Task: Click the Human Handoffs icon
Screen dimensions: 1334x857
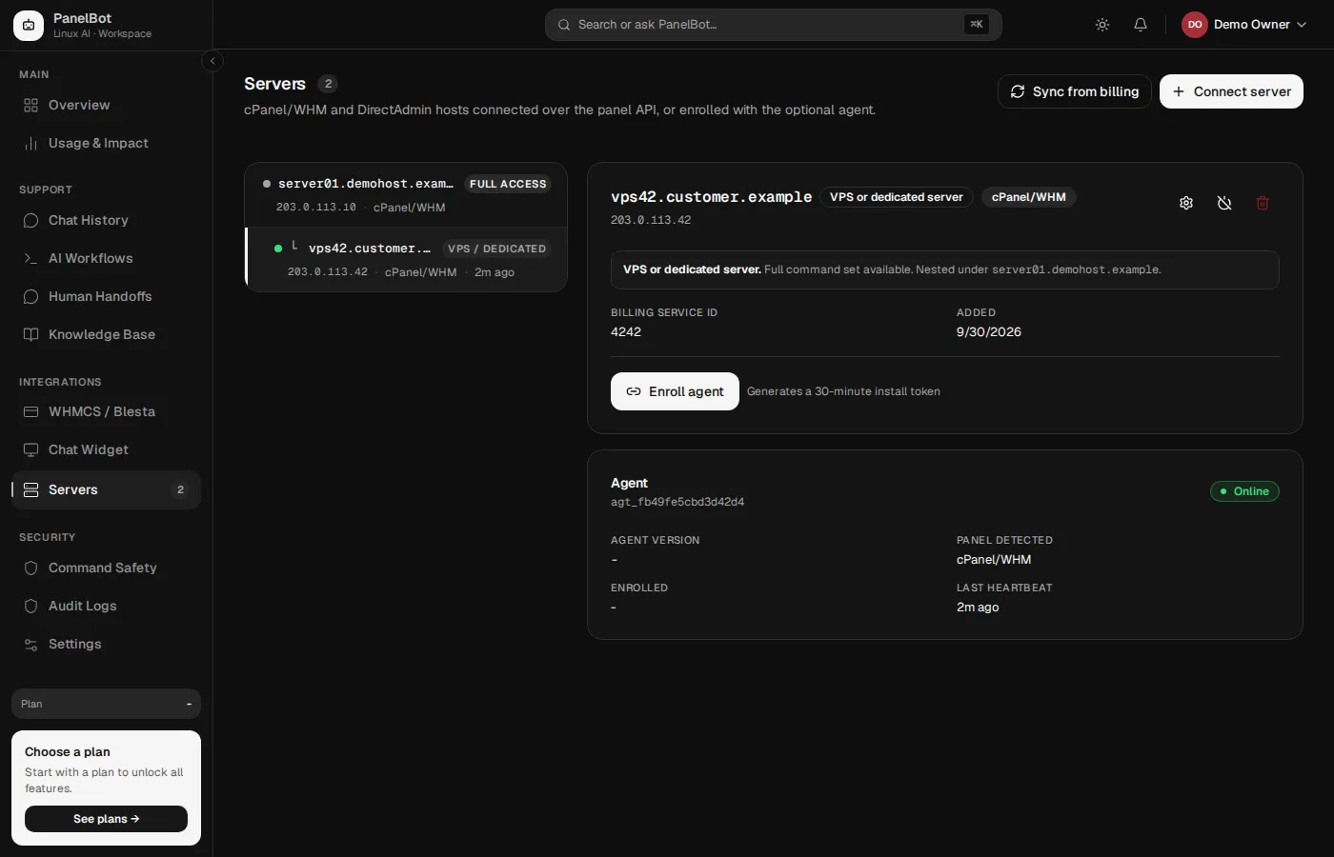Action: (30, 296)
